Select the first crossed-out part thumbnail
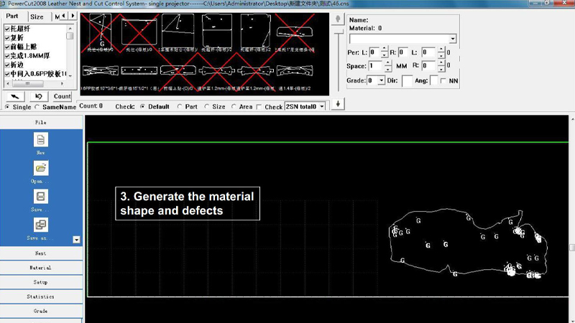575x323 pixels. click(102, 33)
